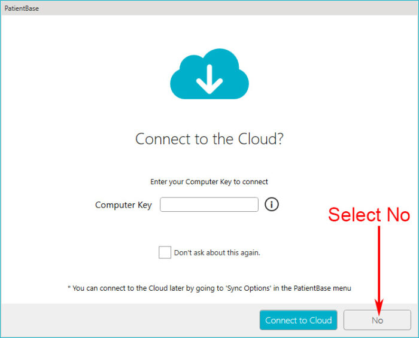Image resolution: width=419 pixels, height=338 pixels.
Task: Click "Enter your Computer Key to connect" text
Action: 209,181
